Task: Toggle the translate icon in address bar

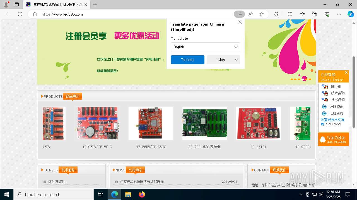Action: [239, 14]
